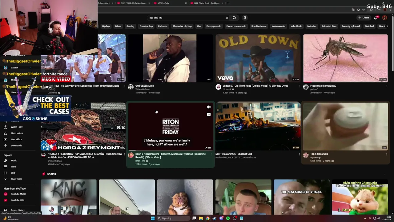Open the Lil Nas X channel name
Viewport: 394px width, 222px height.
[227, 89]
